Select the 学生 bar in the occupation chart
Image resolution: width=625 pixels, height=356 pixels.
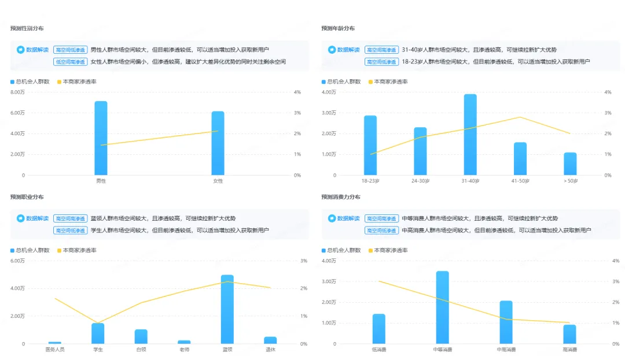tap(98, 333)
